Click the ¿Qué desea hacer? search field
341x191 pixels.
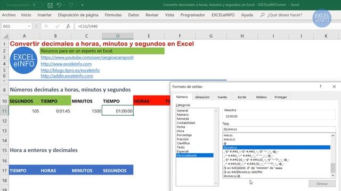(x=285, y=15)
